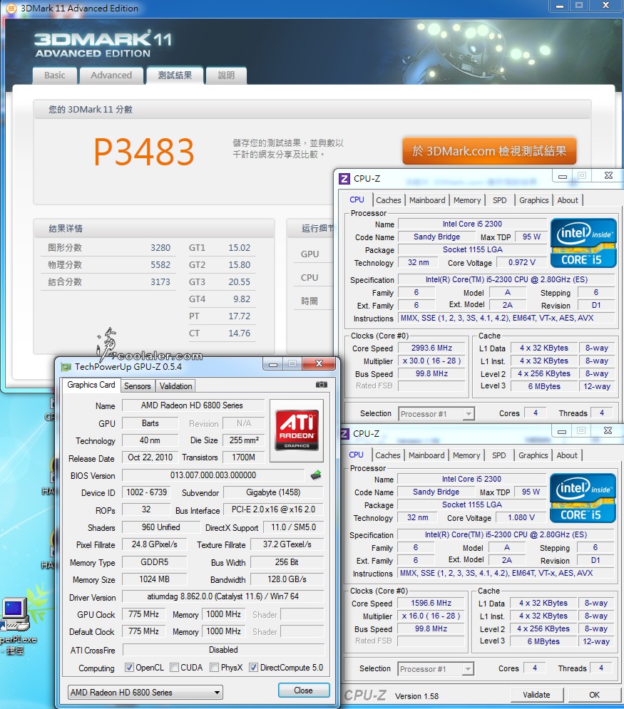Image resolution: width=624 pixels, height=709 pixels.
Task: Click the Device ID field 1002 - 6739
Action: 147,492
